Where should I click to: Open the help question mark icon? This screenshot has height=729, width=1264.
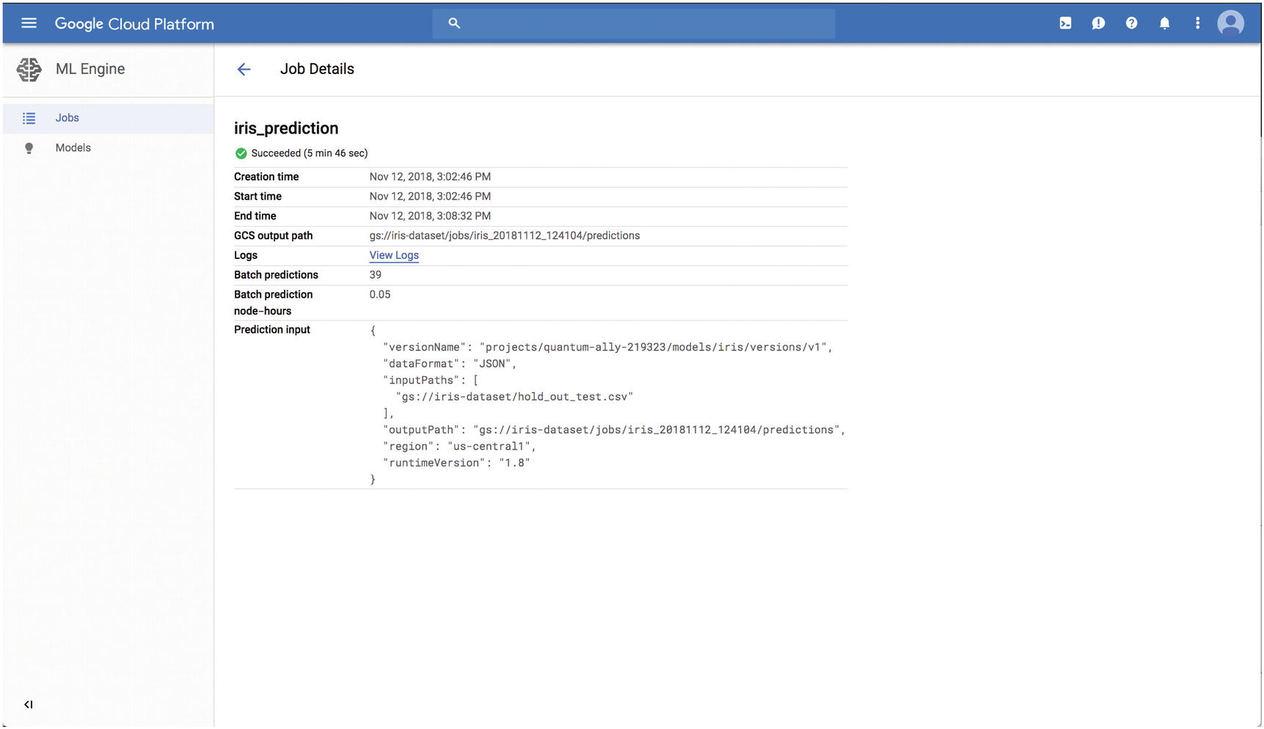pos(1131,23)
